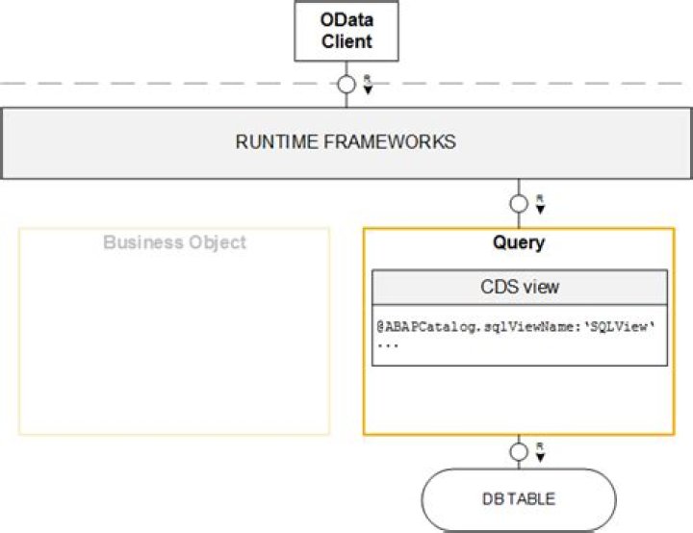The width and height of the screenshot is (693, 533).
Task: Select the circle connector under OData Client
Action: tap(346, 85)
